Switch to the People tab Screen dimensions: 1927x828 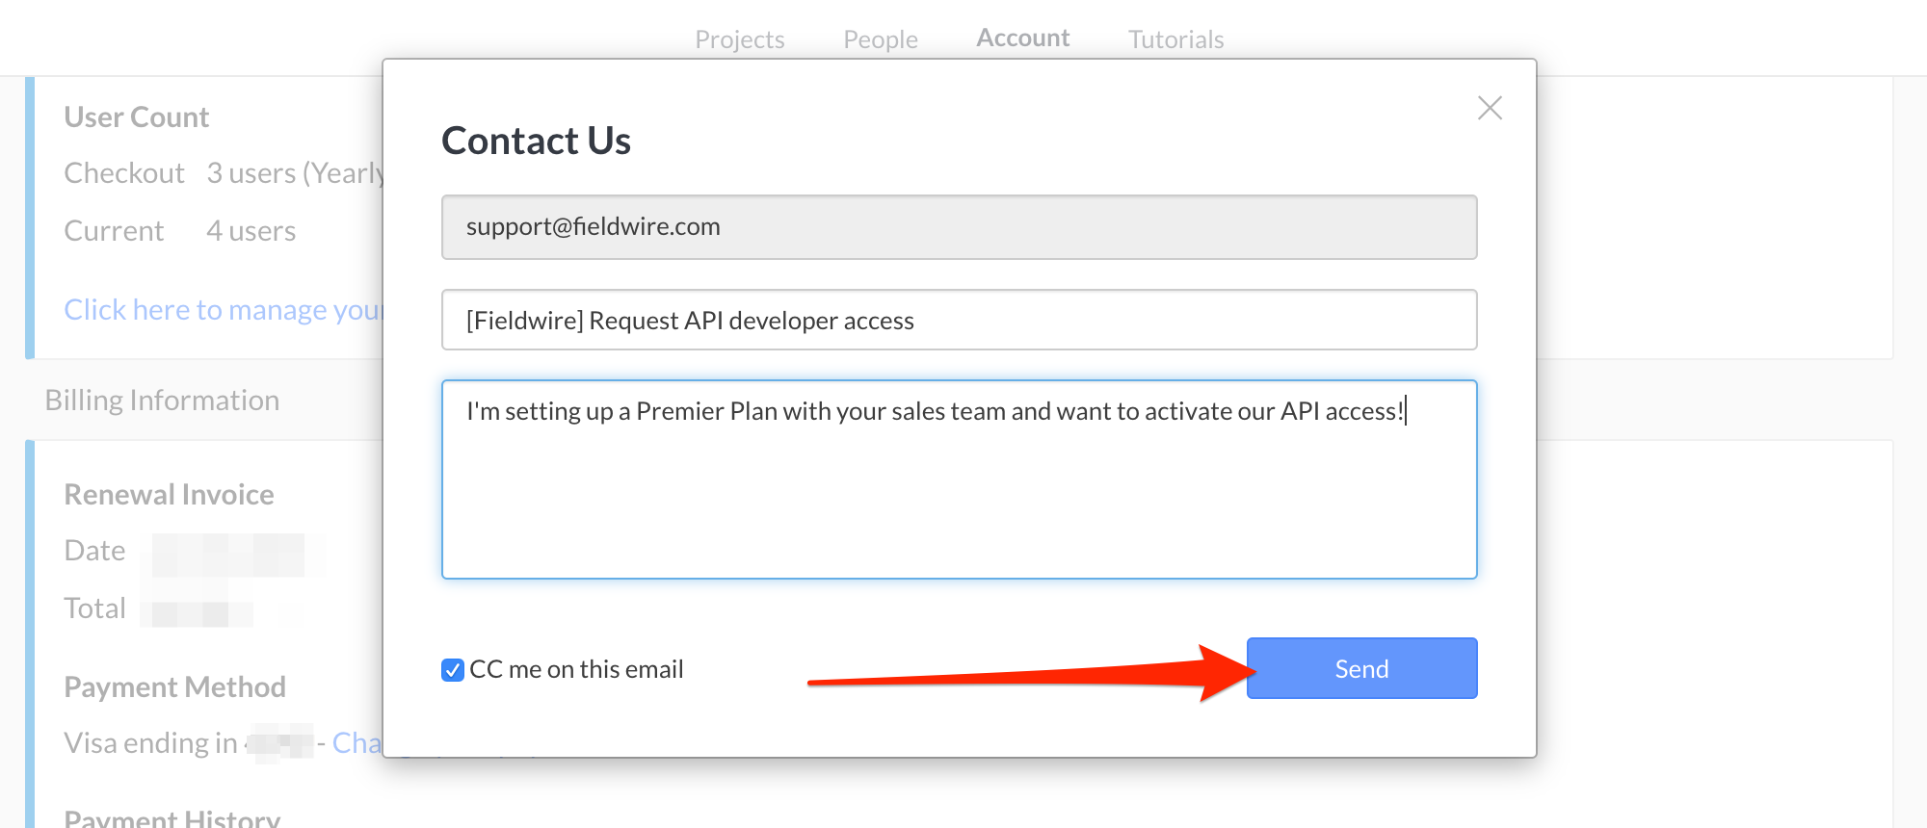click(880, 39)
